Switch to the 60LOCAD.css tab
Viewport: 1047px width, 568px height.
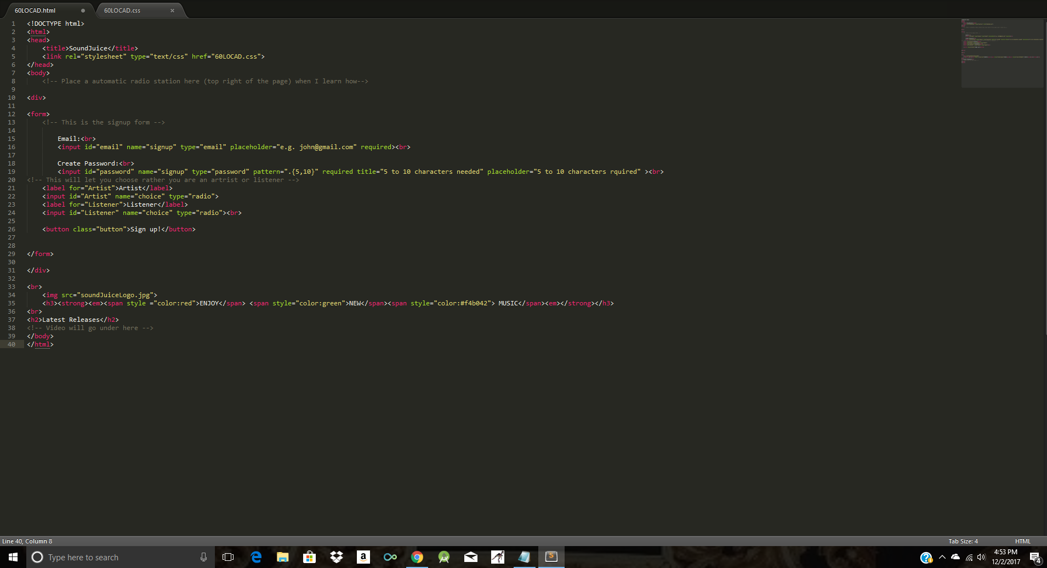pyautogui.click(x=122, y=10)
